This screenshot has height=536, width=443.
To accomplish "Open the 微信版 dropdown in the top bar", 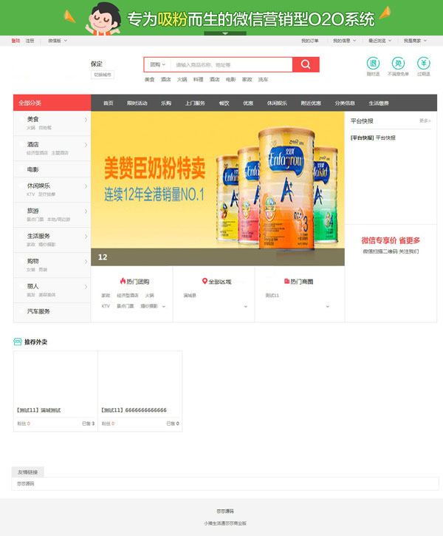I will pyautogui.click(x=58, y=41).
